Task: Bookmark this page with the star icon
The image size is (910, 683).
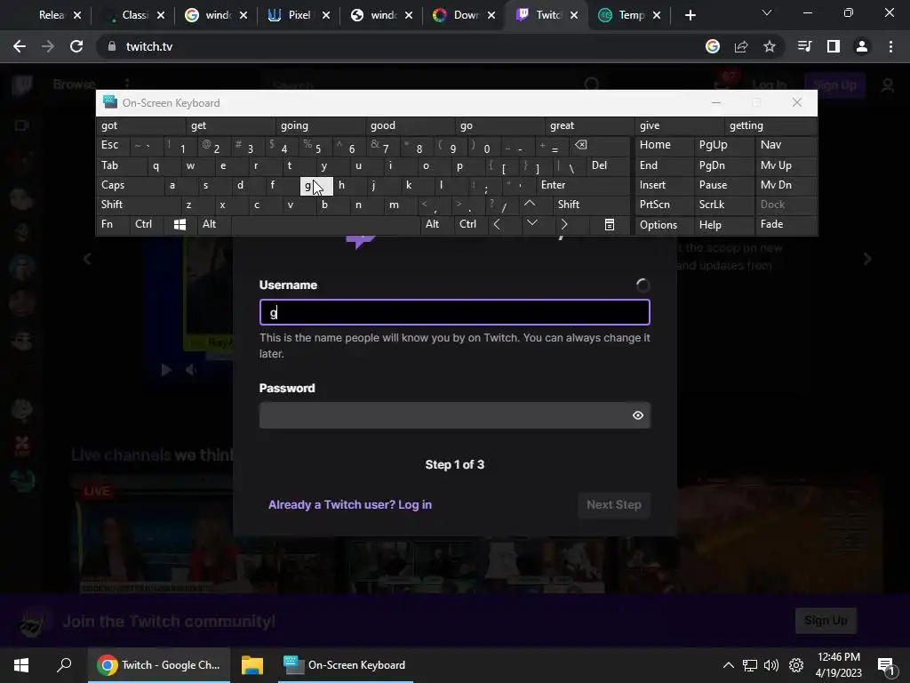Action: point(770,46)
